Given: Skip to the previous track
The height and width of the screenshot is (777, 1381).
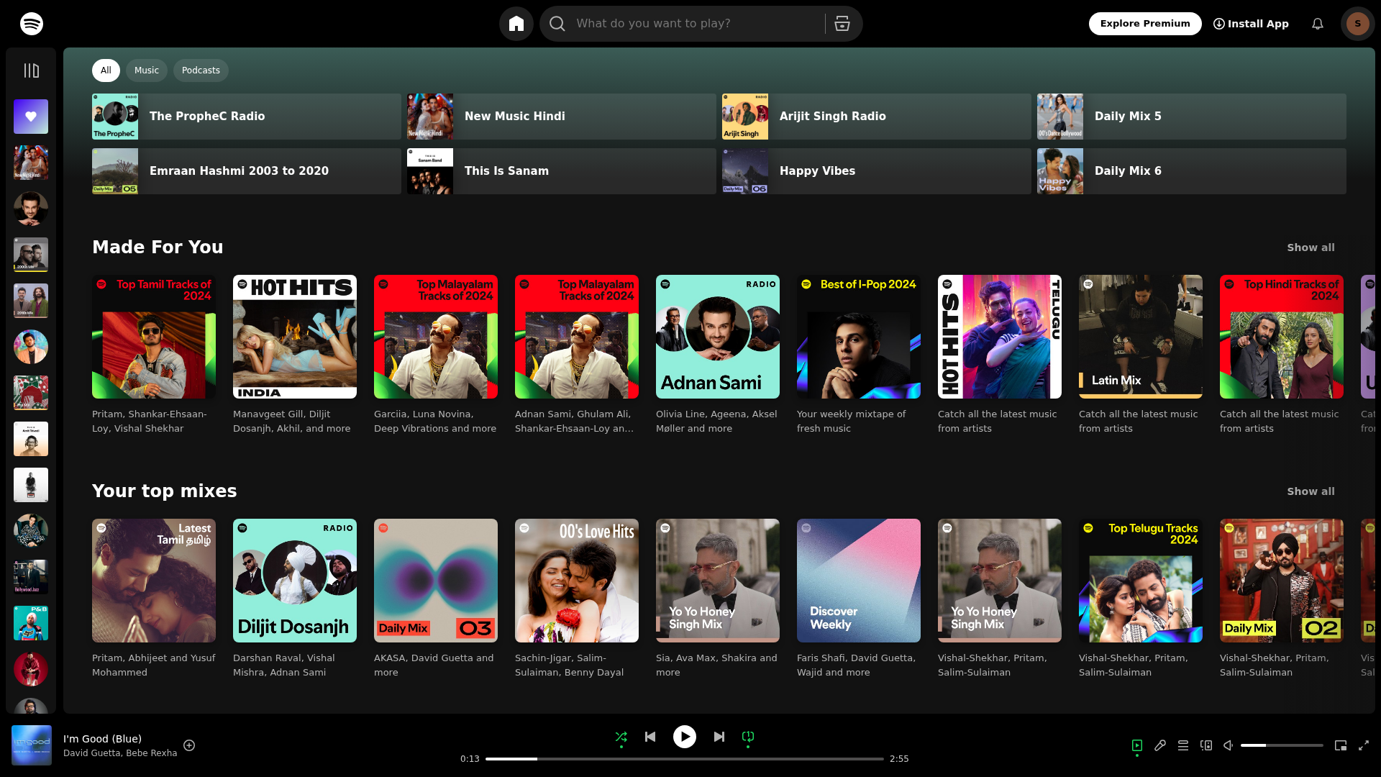Looking at the screenshot, I should 650,737.
